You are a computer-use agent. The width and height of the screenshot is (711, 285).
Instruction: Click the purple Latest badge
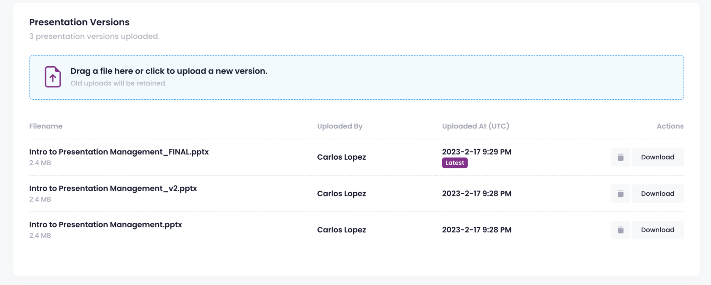coord(454,163)
